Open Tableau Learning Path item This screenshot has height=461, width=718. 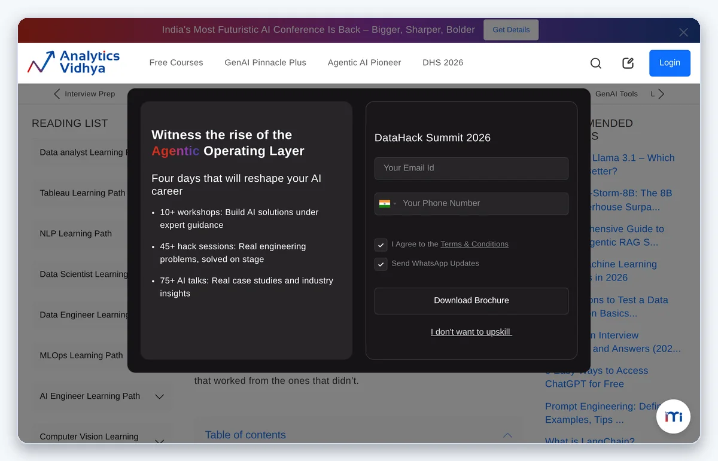(83, 193)
